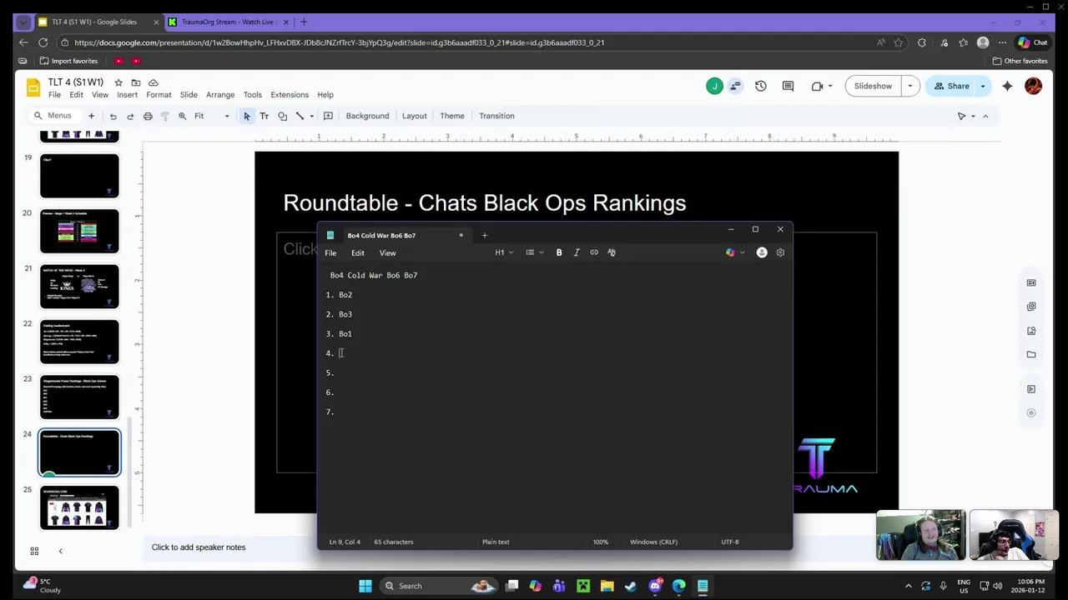Click the Notepad clear formatting icon
Viewport: 1068px width, 600px height.
tap(612, 252)
